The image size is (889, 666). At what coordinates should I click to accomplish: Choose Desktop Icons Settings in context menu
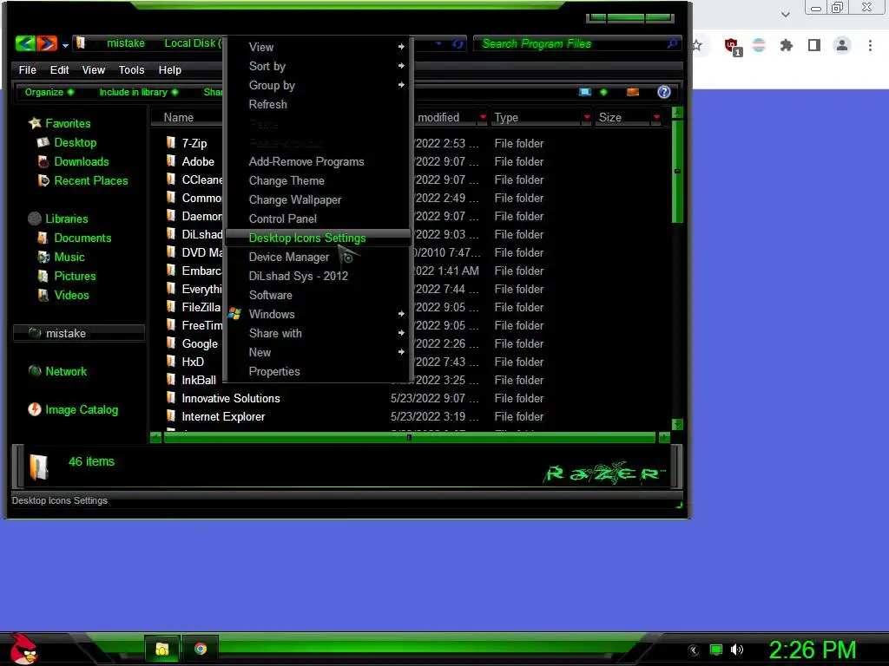coord(318,238)
